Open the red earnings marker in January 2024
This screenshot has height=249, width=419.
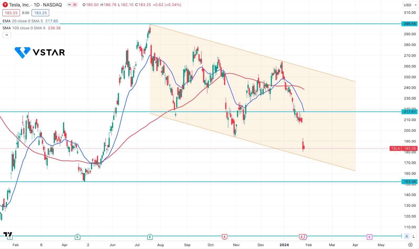(x=301, y=237)
